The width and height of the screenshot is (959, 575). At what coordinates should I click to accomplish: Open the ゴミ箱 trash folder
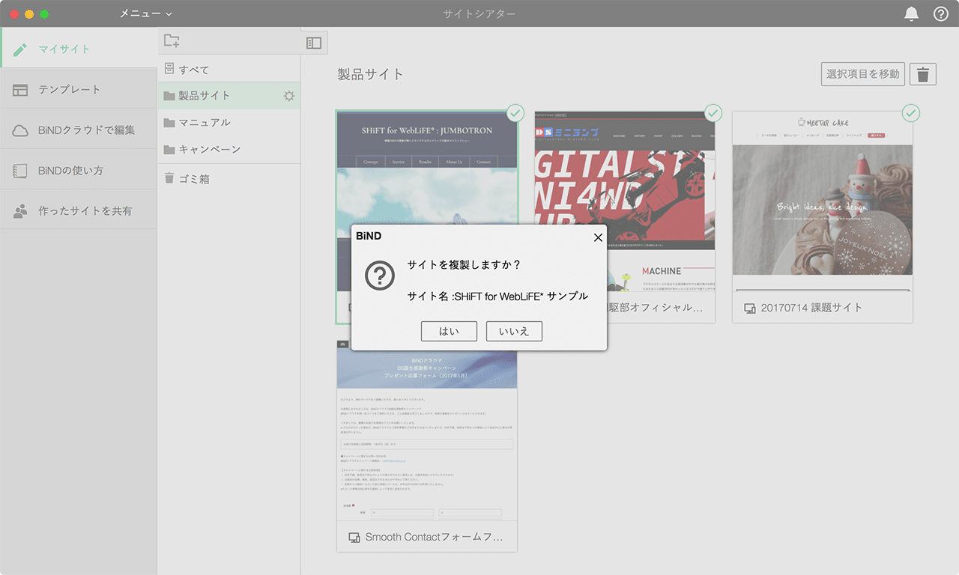pyautogui.click(x=229, y=179)
